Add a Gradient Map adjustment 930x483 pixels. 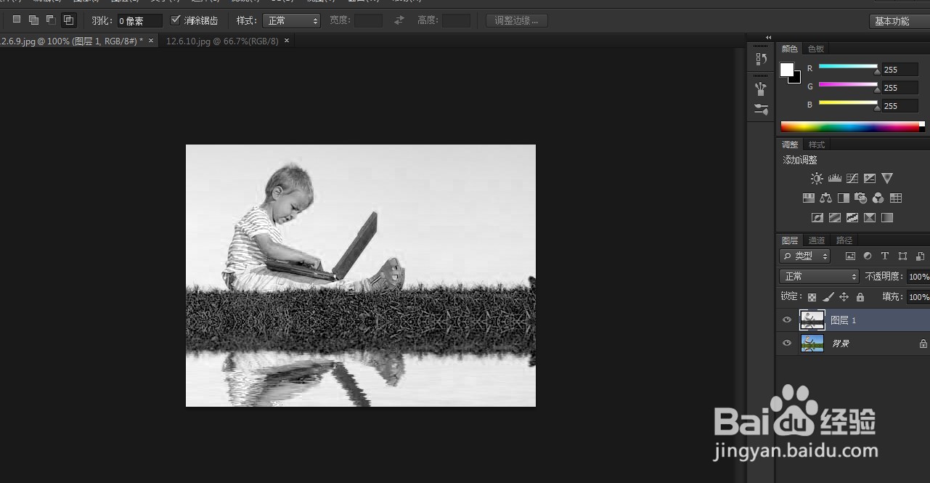pyautogui.click(x=887, y=217)
